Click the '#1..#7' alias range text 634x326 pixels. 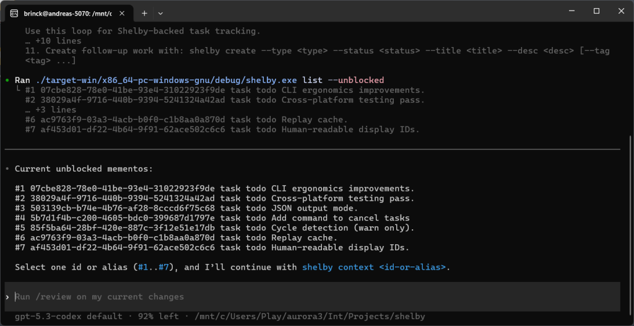pyautogui.click(x=160, y=268)
